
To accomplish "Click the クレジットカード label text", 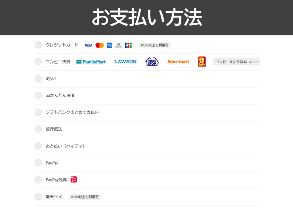I will (x=62, y=45).
